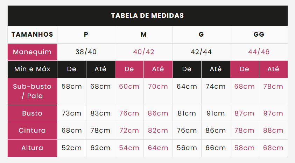The width and height of the screenshot is (295, 163).
Task: Select the 86cm busto cell under M
Action: (158, 113)
